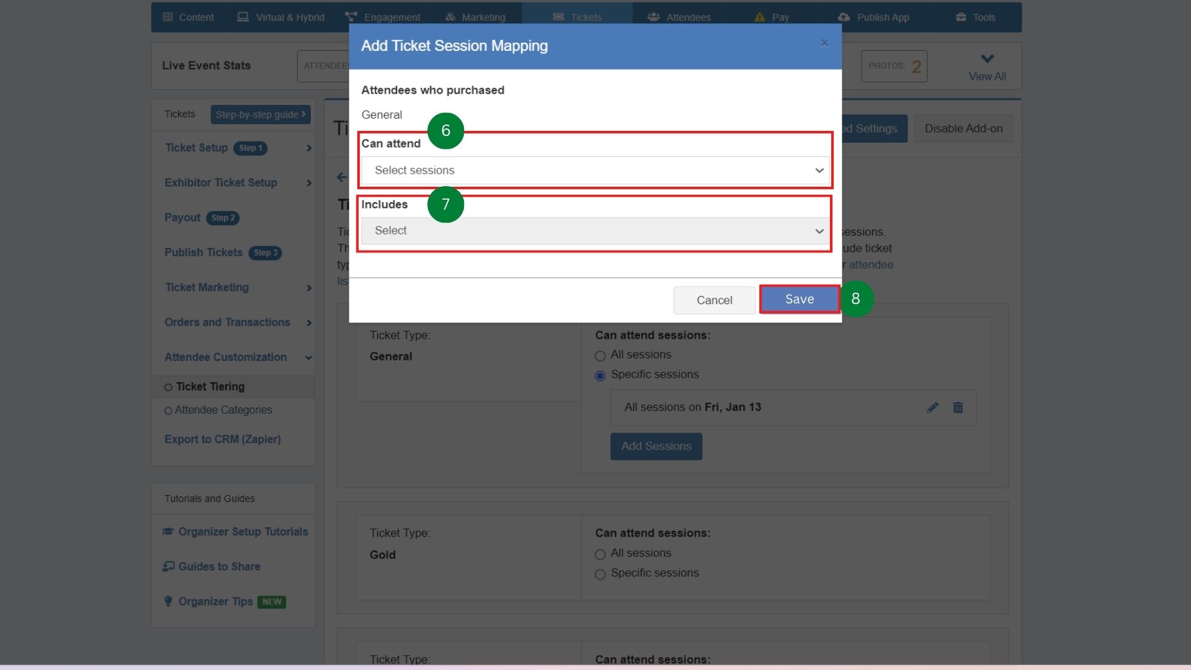This screenshot has height=670, width=1191.
Task: Save the ticket session mapping
Action: point(798,299)
